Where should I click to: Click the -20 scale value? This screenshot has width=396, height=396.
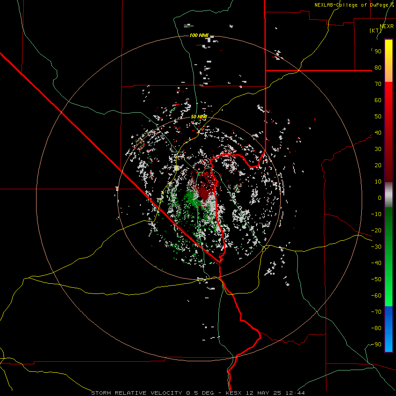tap(376, 230)
